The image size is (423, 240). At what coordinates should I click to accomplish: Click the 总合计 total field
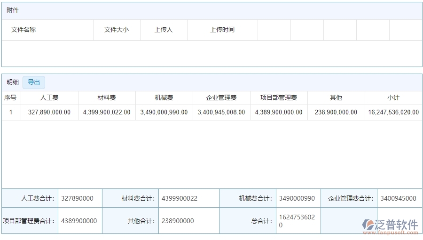pos(298,221)
